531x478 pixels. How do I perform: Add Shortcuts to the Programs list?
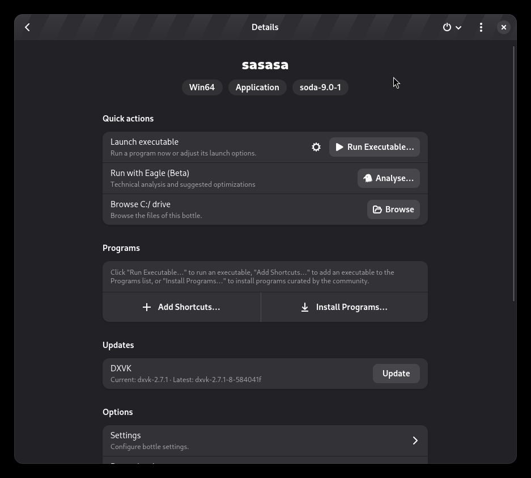click(182, 307)
